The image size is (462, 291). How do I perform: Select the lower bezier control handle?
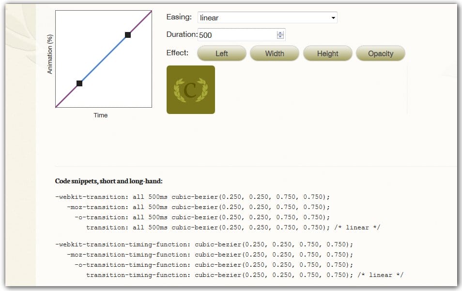[x=79, y=83]
